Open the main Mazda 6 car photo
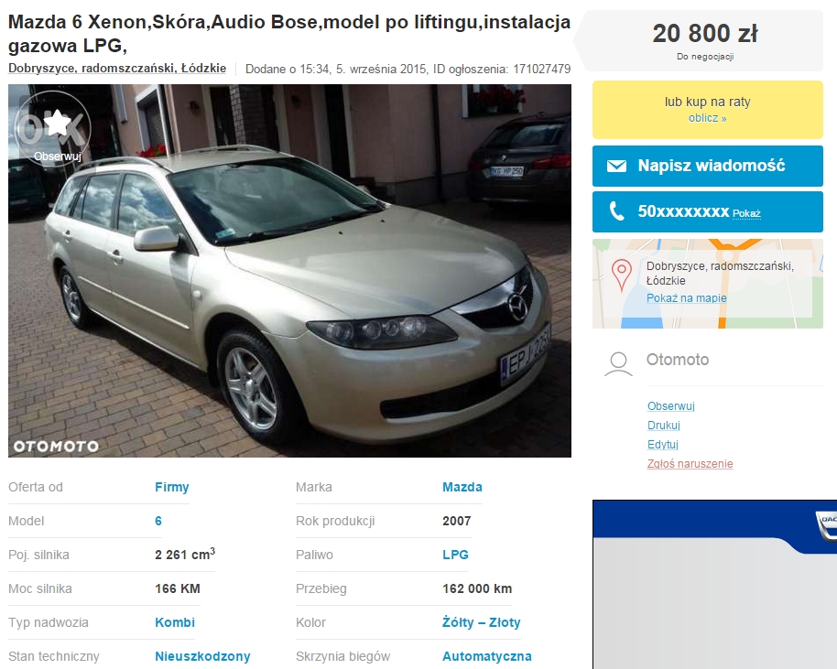The height and width of the screenshot is (669, 837). 289,271
